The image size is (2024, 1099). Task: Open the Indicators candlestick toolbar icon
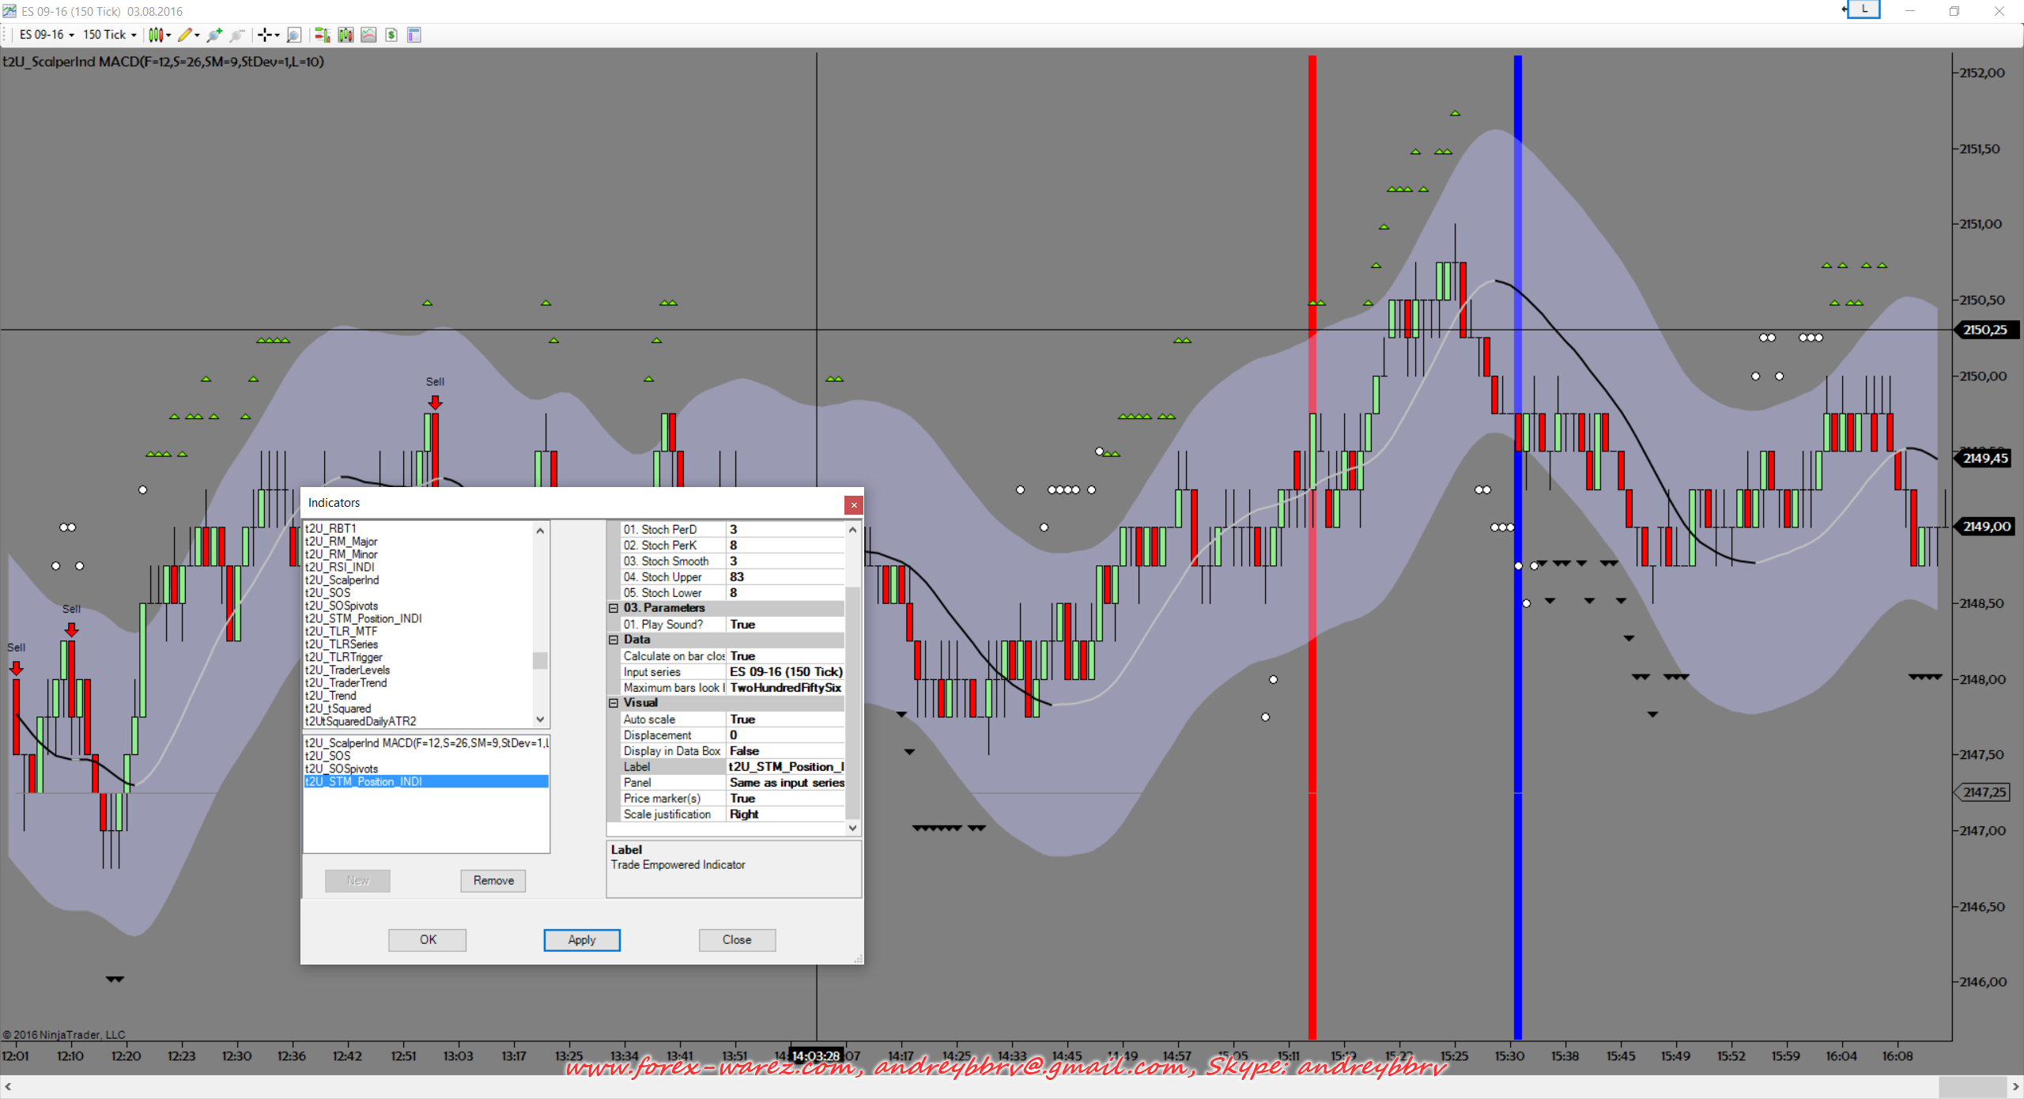346,35
